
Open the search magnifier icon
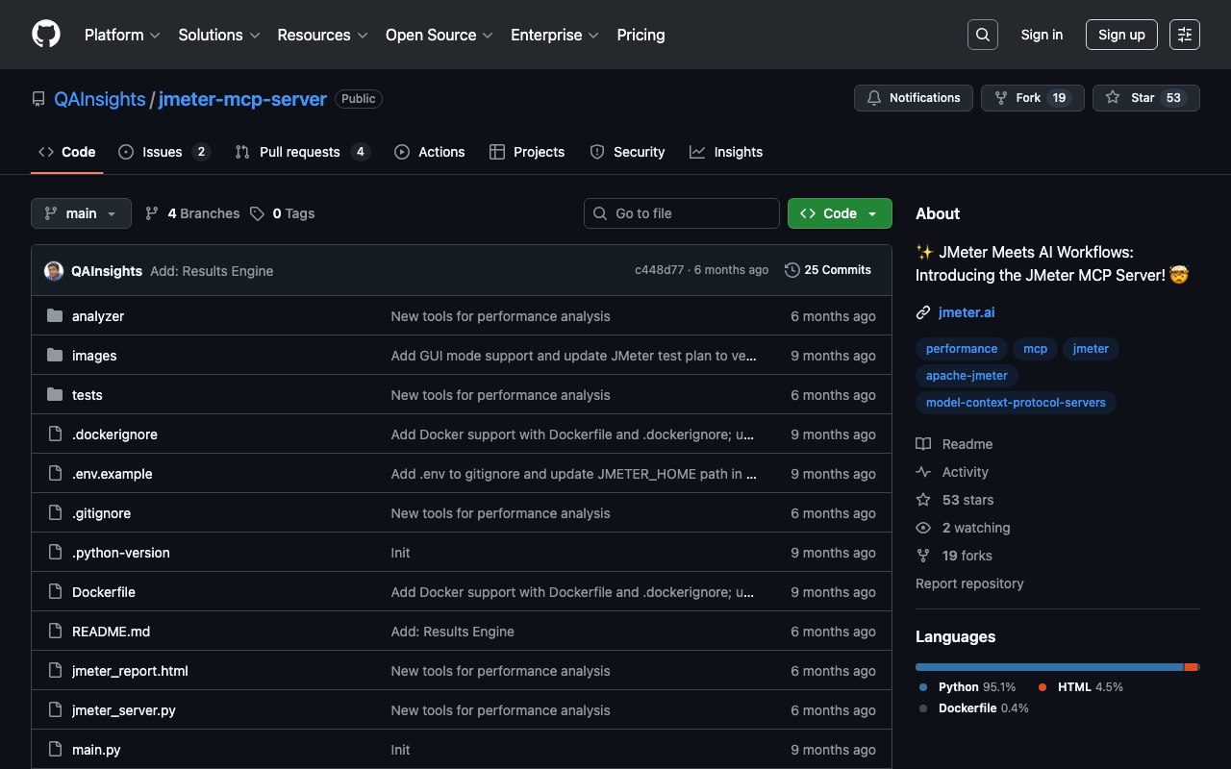tap(982, 35)
